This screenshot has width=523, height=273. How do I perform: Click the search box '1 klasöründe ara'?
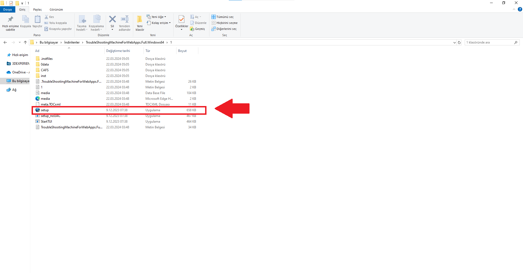coord(489,42)
